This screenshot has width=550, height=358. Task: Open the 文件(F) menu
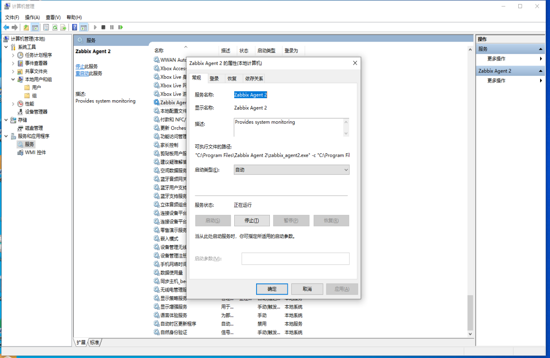pyautogui.click(x=12, y=17)
